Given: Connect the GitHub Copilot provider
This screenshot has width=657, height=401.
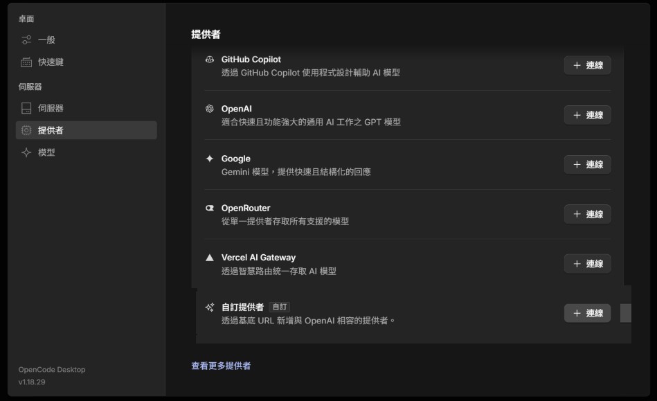Looking at the screenshot, I should coord(587,65).
